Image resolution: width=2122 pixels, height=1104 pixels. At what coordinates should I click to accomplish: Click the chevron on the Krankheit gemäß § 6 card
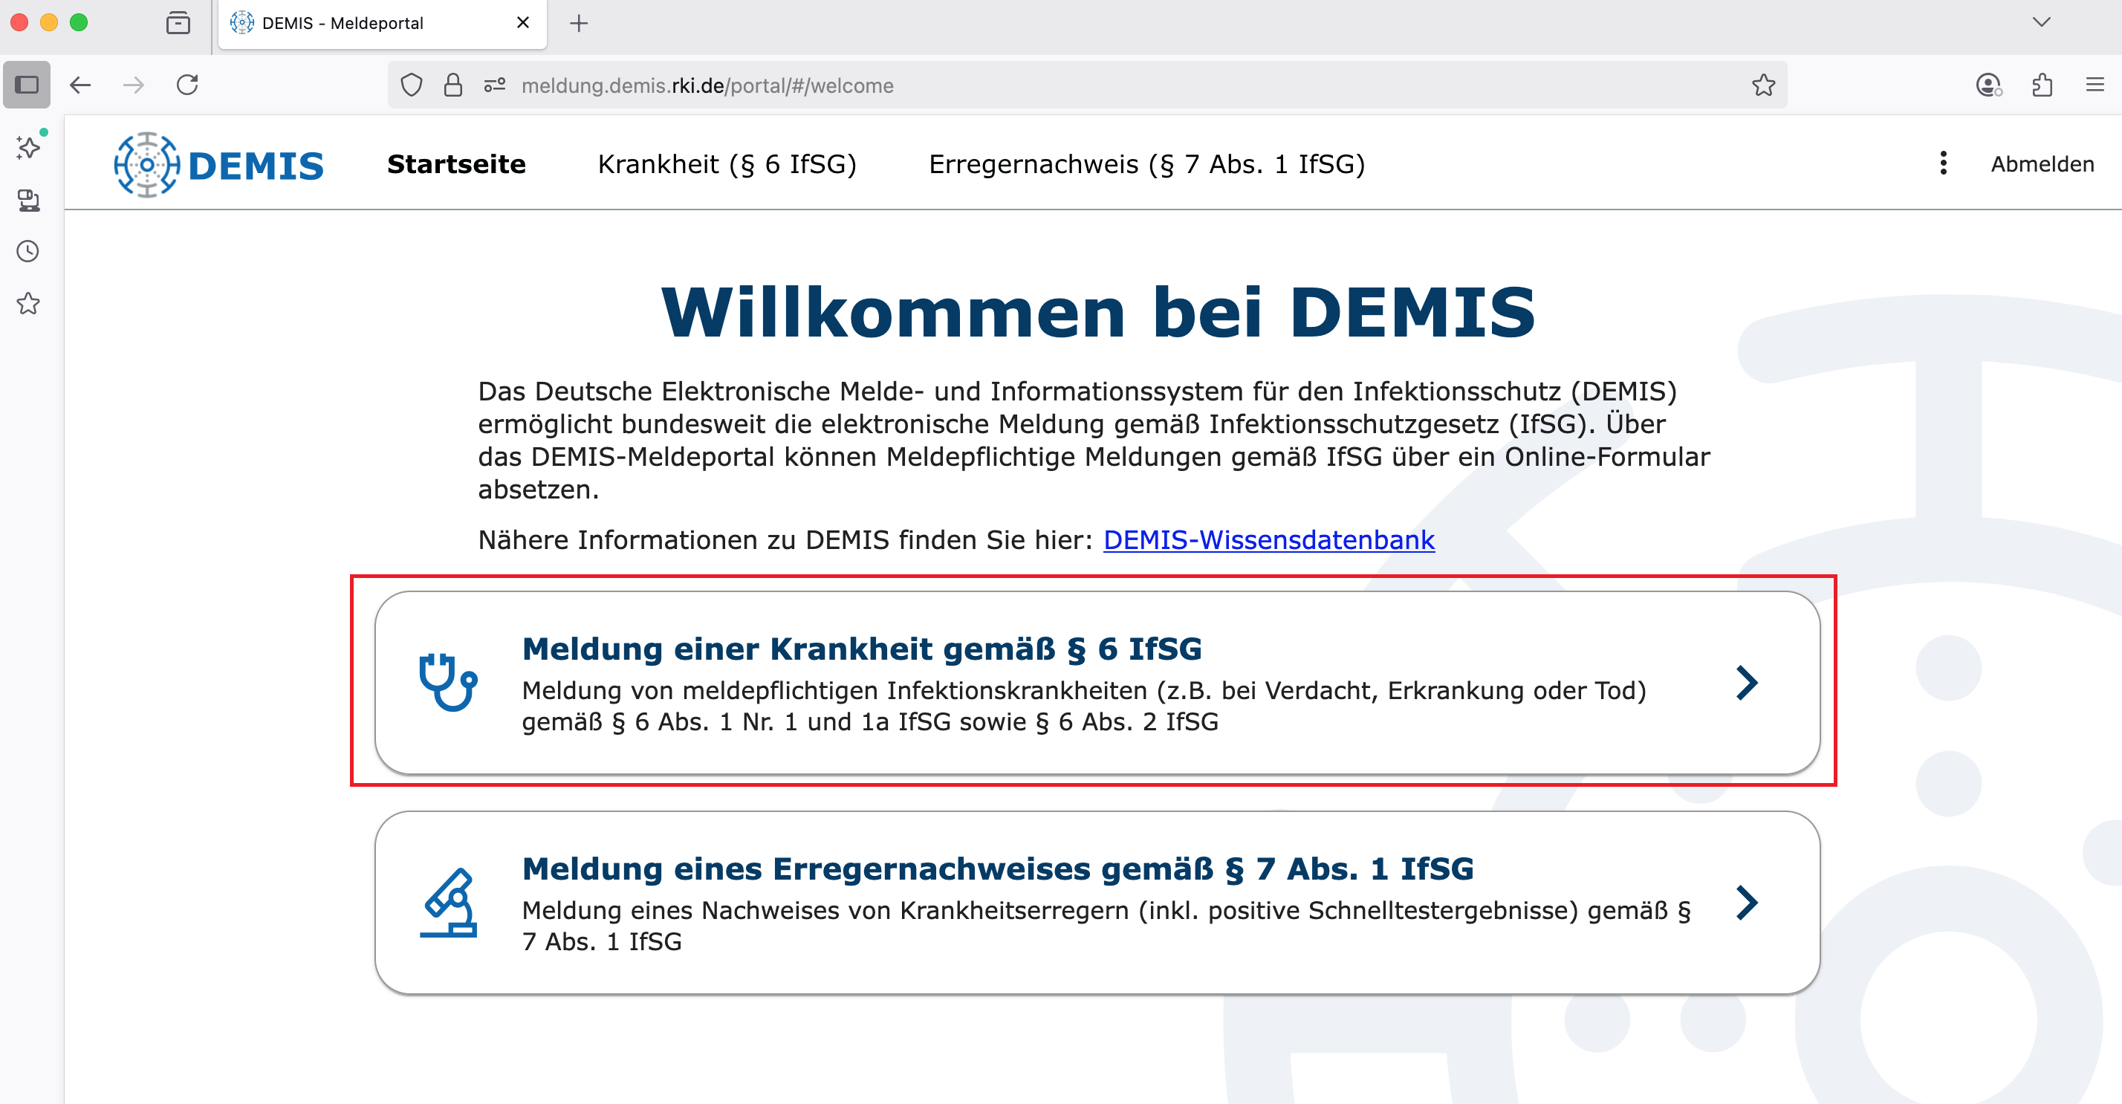(x=1746, y=682)
